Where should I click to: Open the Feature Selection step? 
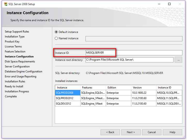(15, 51)
